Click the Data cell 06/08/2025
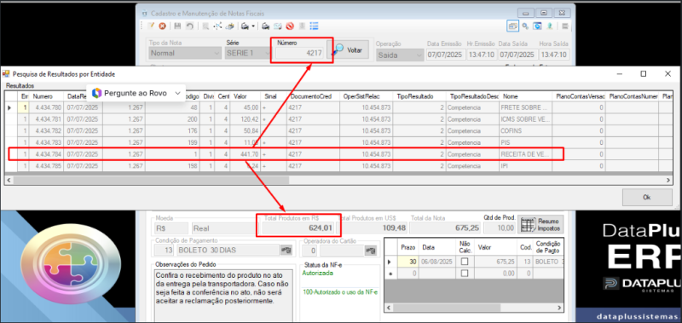Screen dimensions: 682x323 click(x=437, y=262)
